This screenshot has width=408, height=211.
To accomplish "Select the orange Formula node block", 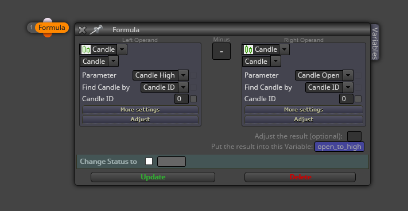I will tap(52, 28).
